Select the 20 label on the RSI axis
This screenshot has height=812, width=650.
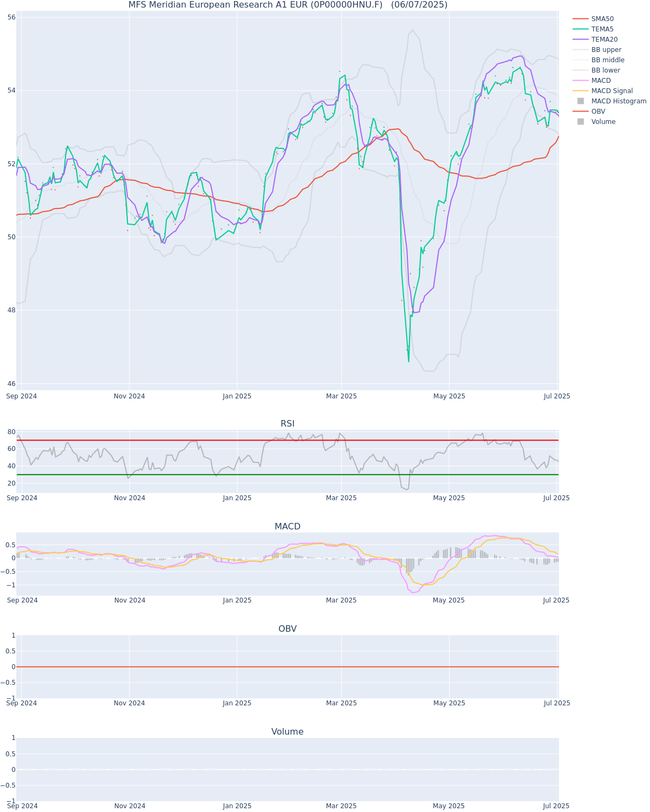(x=11, y=483)
